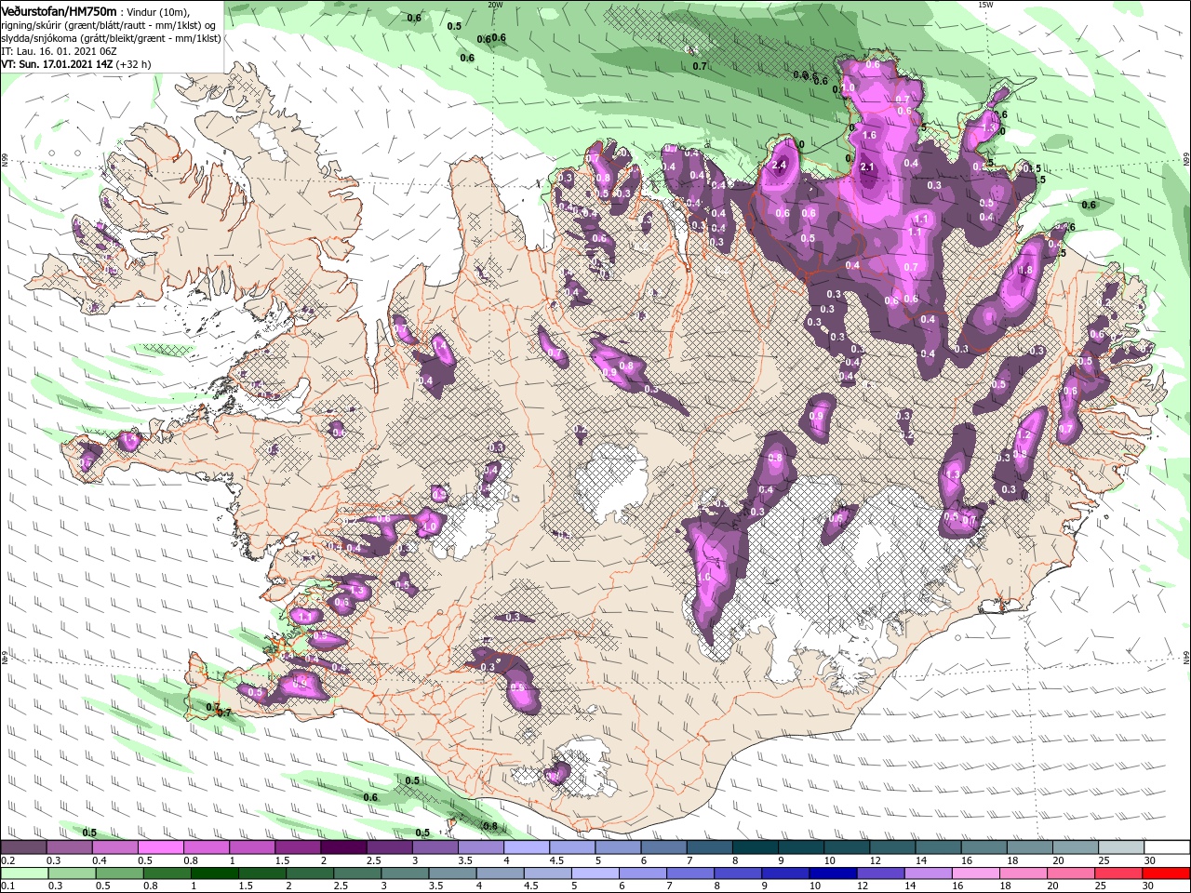
Task: Click the 20W longitude label
Action: click(495, 5)
